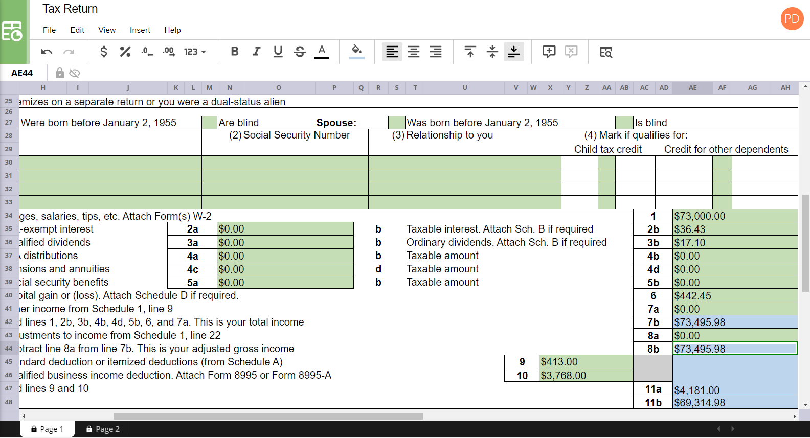Viewport: 810px width, 438px height.
Task: Apply currency dollar format
Action: point(104,52)
